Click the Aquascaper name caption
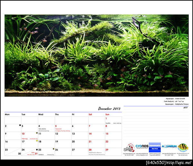This screenshot has width=193, height=166. pos(177,104)
